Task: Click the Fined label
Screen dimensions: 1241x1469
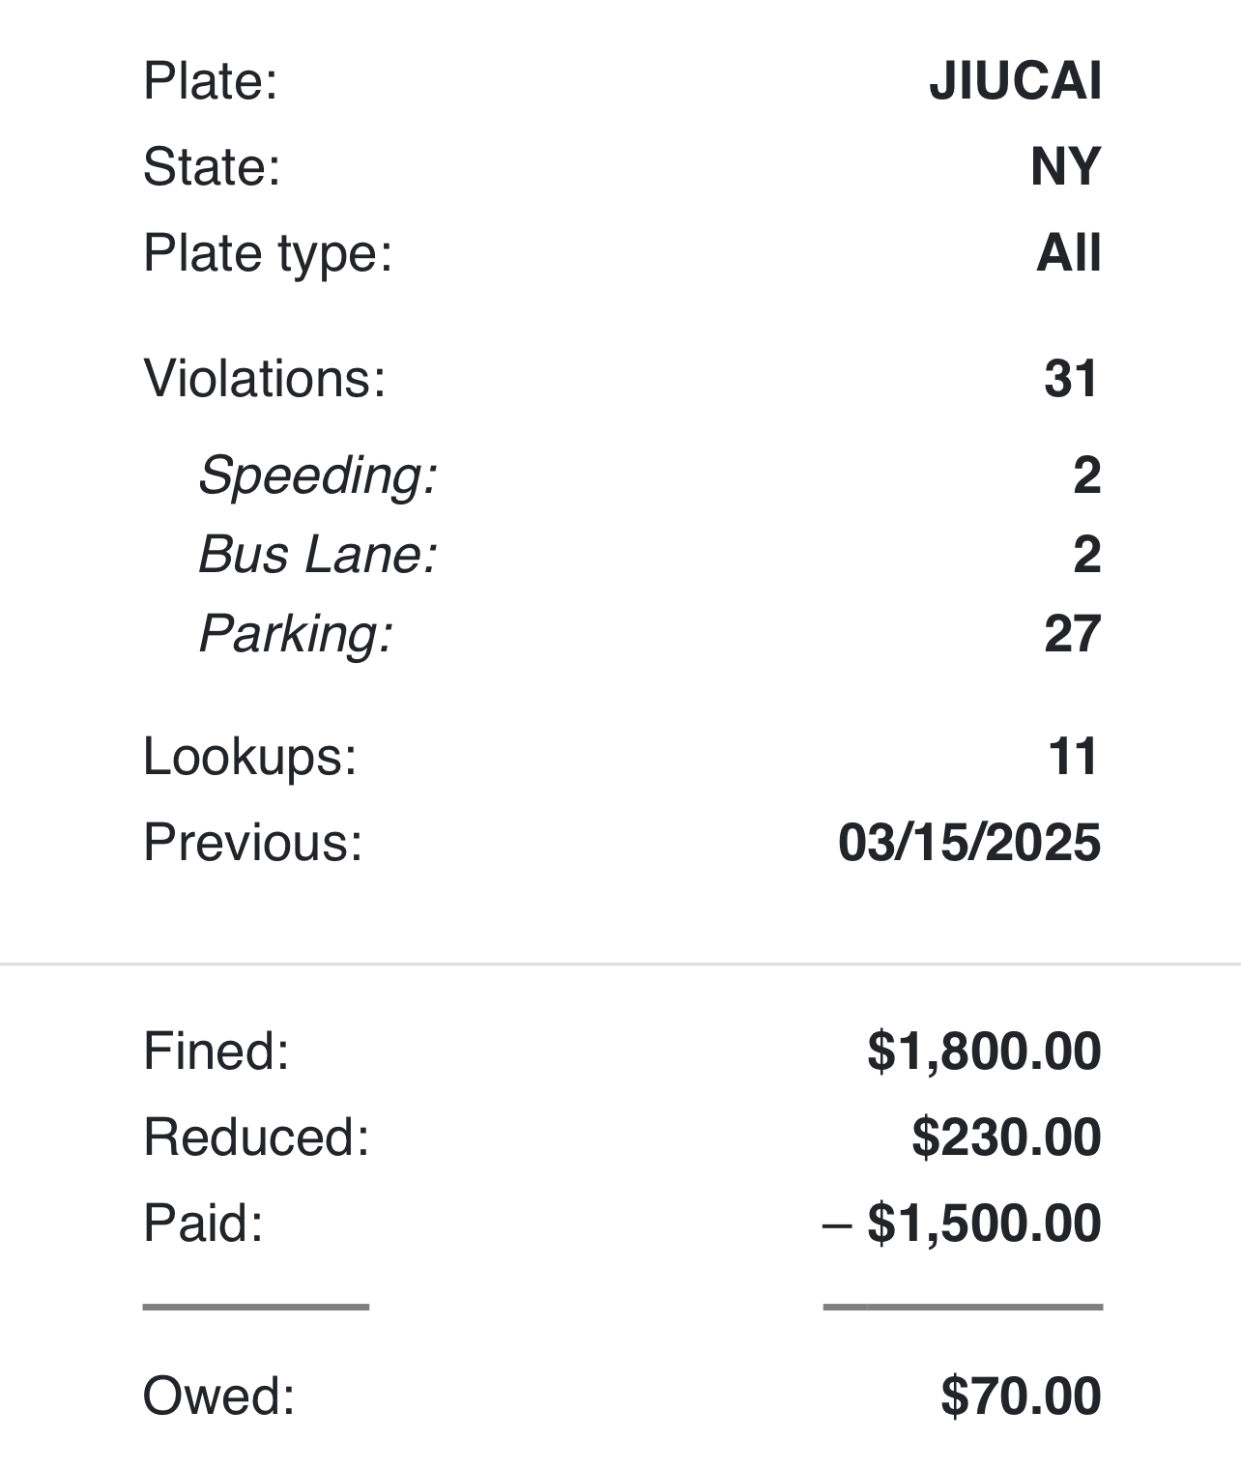Action: [x=216, y=1051]
